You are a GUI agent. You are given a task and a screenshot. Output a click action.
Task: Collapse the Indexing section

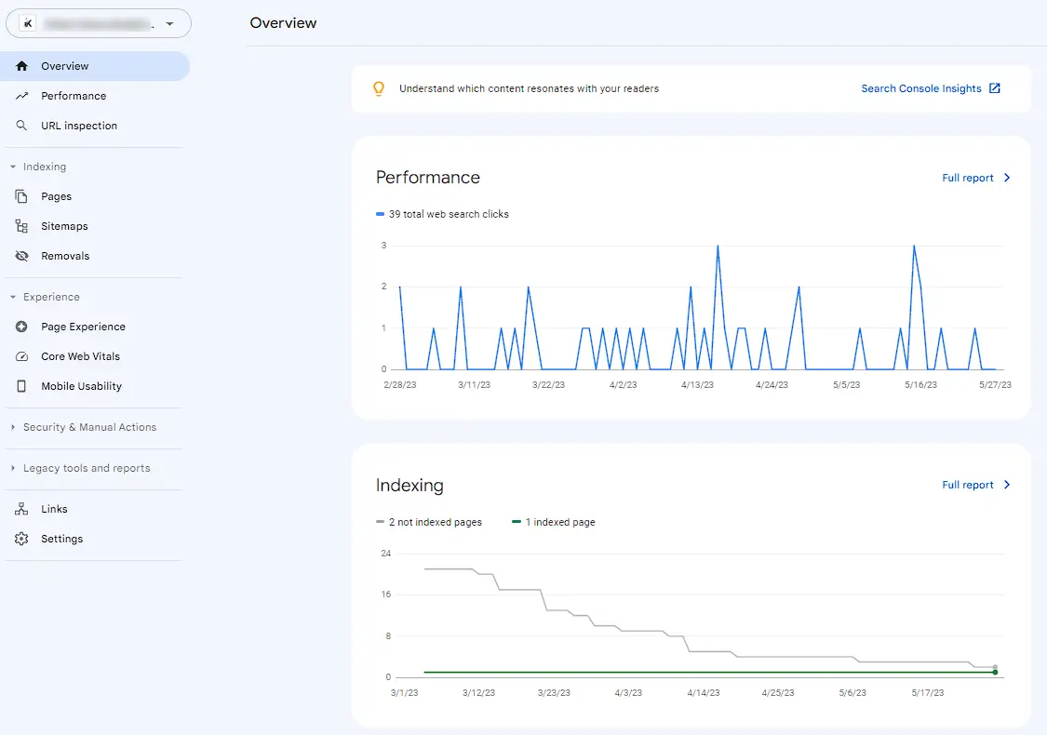click(13, 167)
